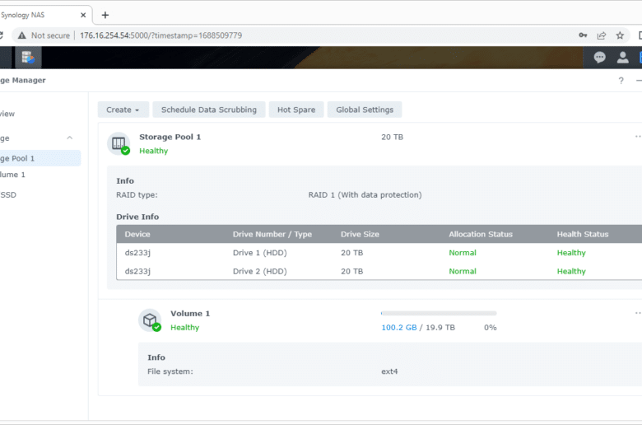
Task: Share this page via browser share icon
Action: 602,35
